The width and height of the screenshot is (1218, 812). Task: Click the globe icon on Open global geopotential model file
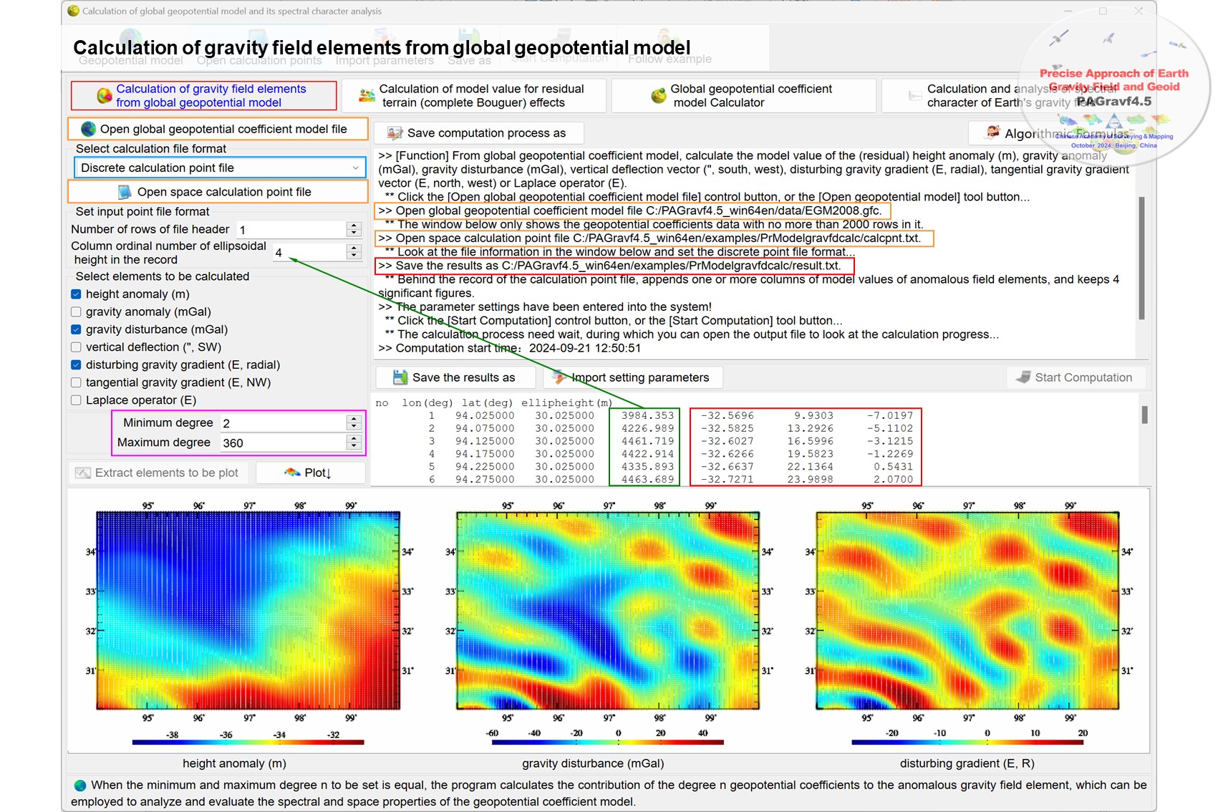(x=88, y=129)
